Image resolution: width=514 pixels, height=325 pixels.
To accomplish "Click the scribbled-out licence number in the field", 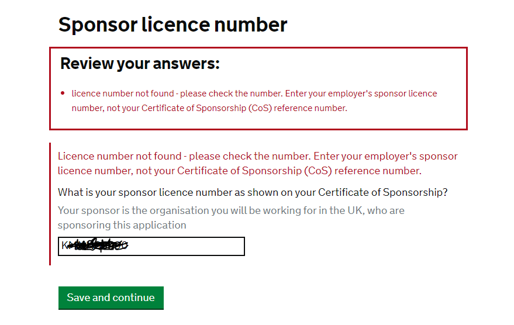I will (96, 246).
